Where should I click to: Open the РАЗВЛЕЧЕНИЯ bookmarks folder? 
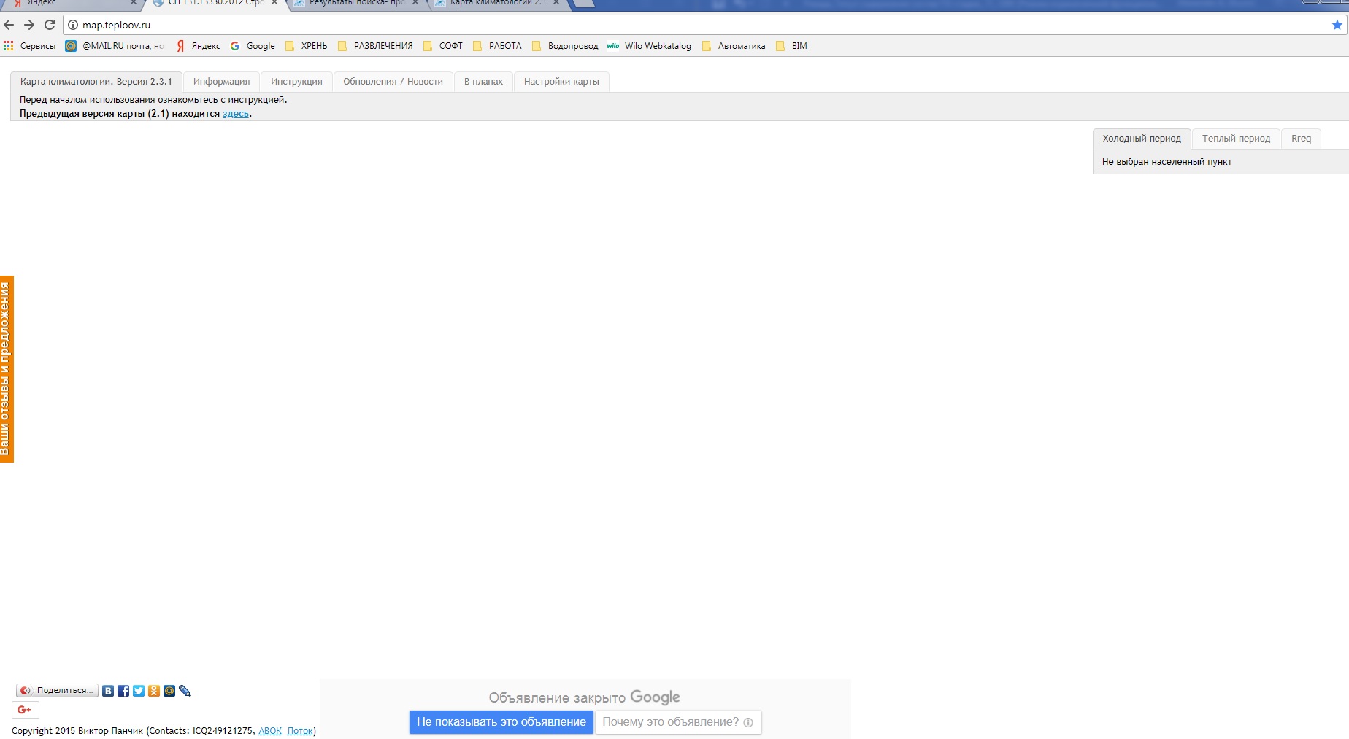[375, 46]
